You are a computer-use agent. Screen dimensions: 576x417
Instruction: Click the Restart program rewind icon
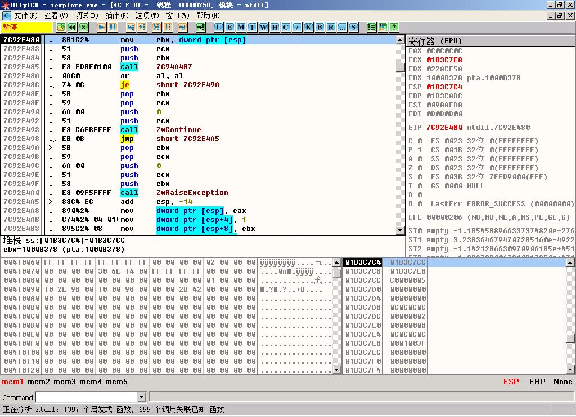tap(73, 27)
